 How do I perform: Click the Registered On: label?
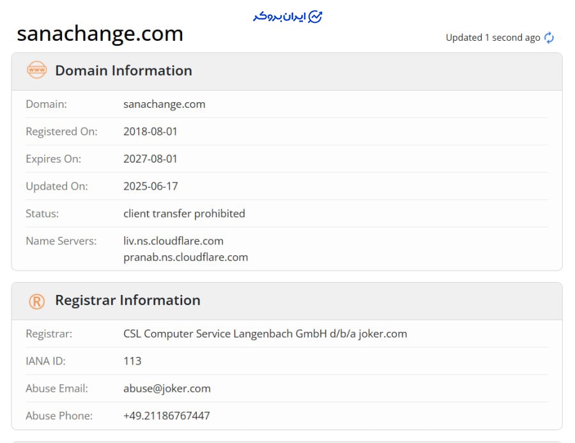click(x=61, y=131)
